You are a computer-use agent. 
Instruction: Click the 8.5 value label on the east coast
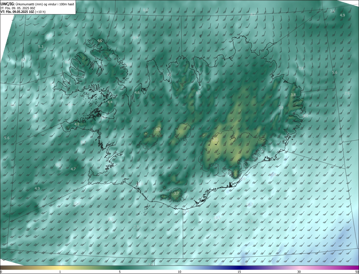pyautogui.click(x=305, y=116)
